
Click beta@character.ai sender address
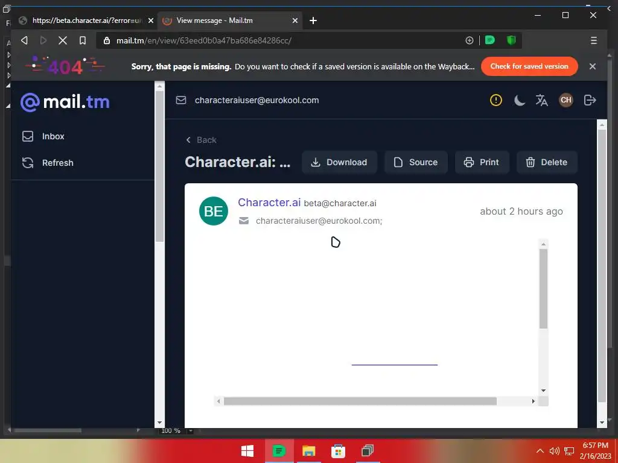click(x=340, y=203)
